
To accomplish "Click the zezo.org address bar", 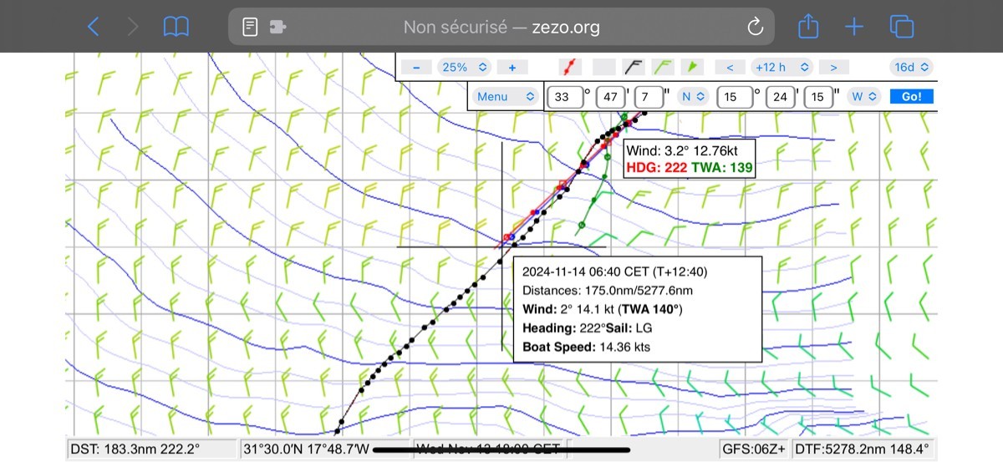I will click(x=501, y=27).
